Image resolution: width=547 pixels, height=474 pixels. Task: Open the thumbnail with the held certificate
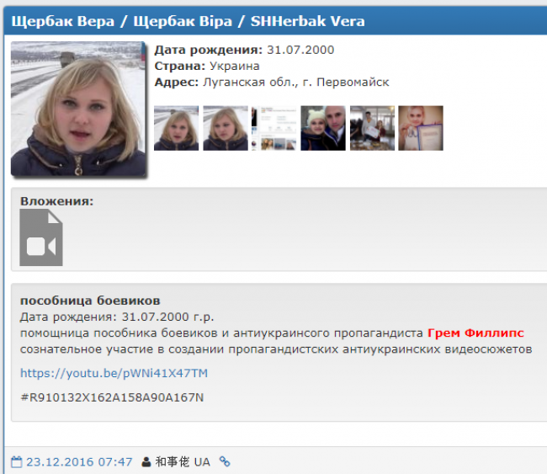[421, 128]
